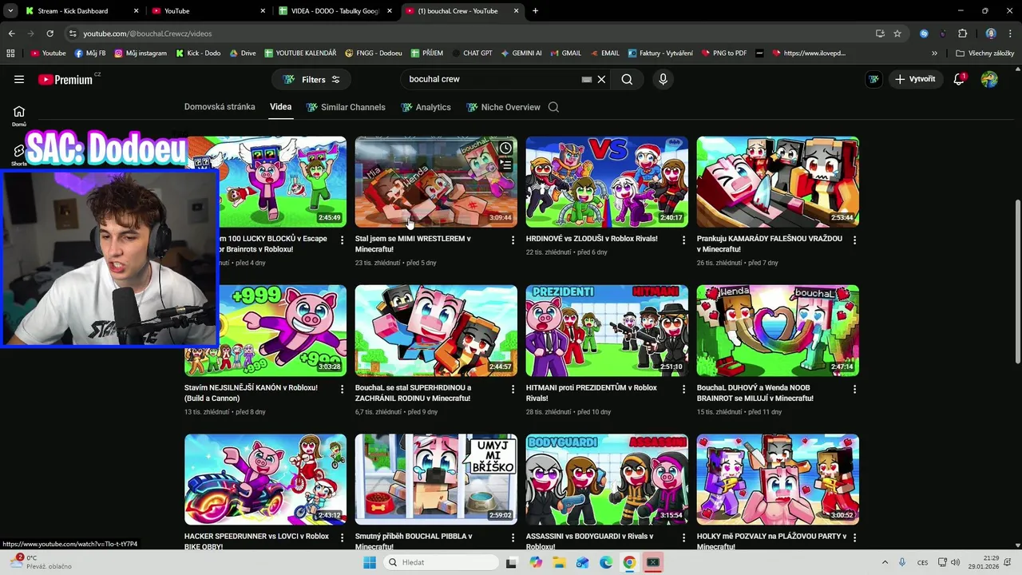Image resolution: width=1022 pixels, height=575 pixels.
Task: Go to Domů in the sidebar
Action: pos(19,116)
